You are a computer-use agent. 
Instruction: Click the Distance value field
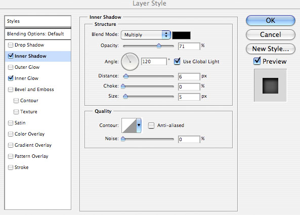tap(189, 77)
